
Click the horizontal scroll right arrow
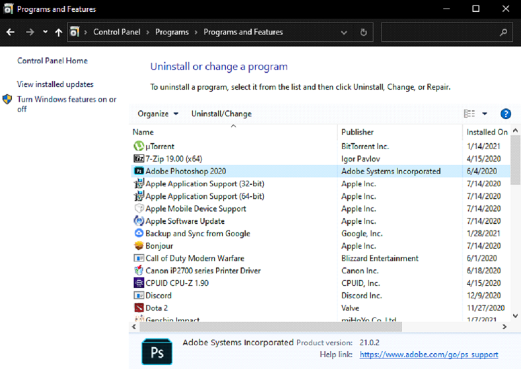coord(504,327)
